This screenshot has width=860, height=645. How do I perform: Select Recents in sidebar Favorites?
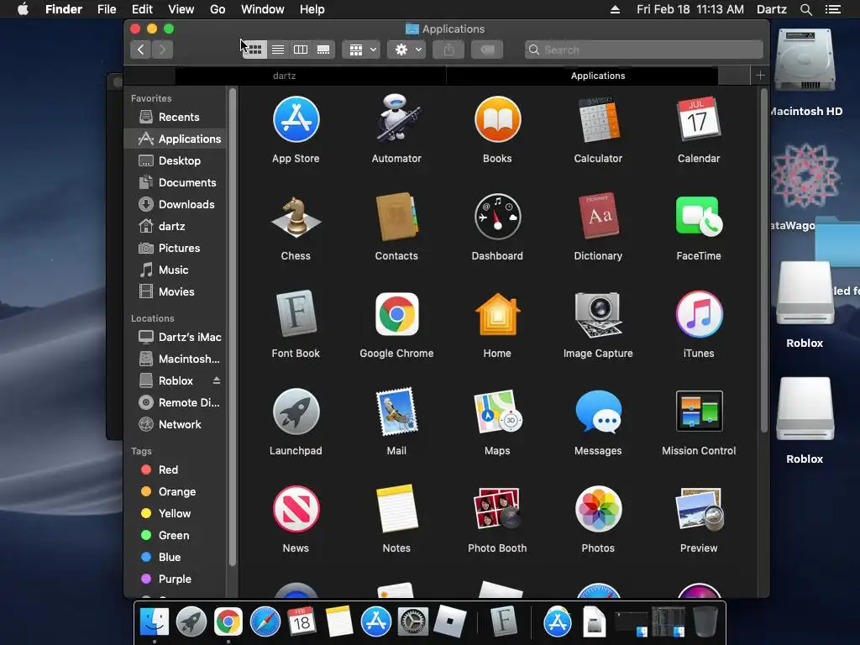(x=176, y=117)
